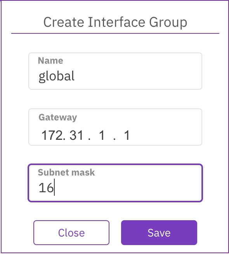Image resolution: width=229 pixels, height=254 pixels.
Task: Focus the Subnet mask input box
Action: point(115,183)
